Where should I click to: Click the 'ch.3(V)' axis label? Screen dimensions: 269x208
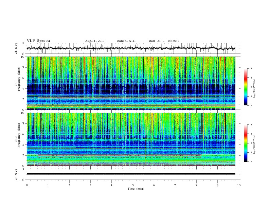(x=16, y=174)
